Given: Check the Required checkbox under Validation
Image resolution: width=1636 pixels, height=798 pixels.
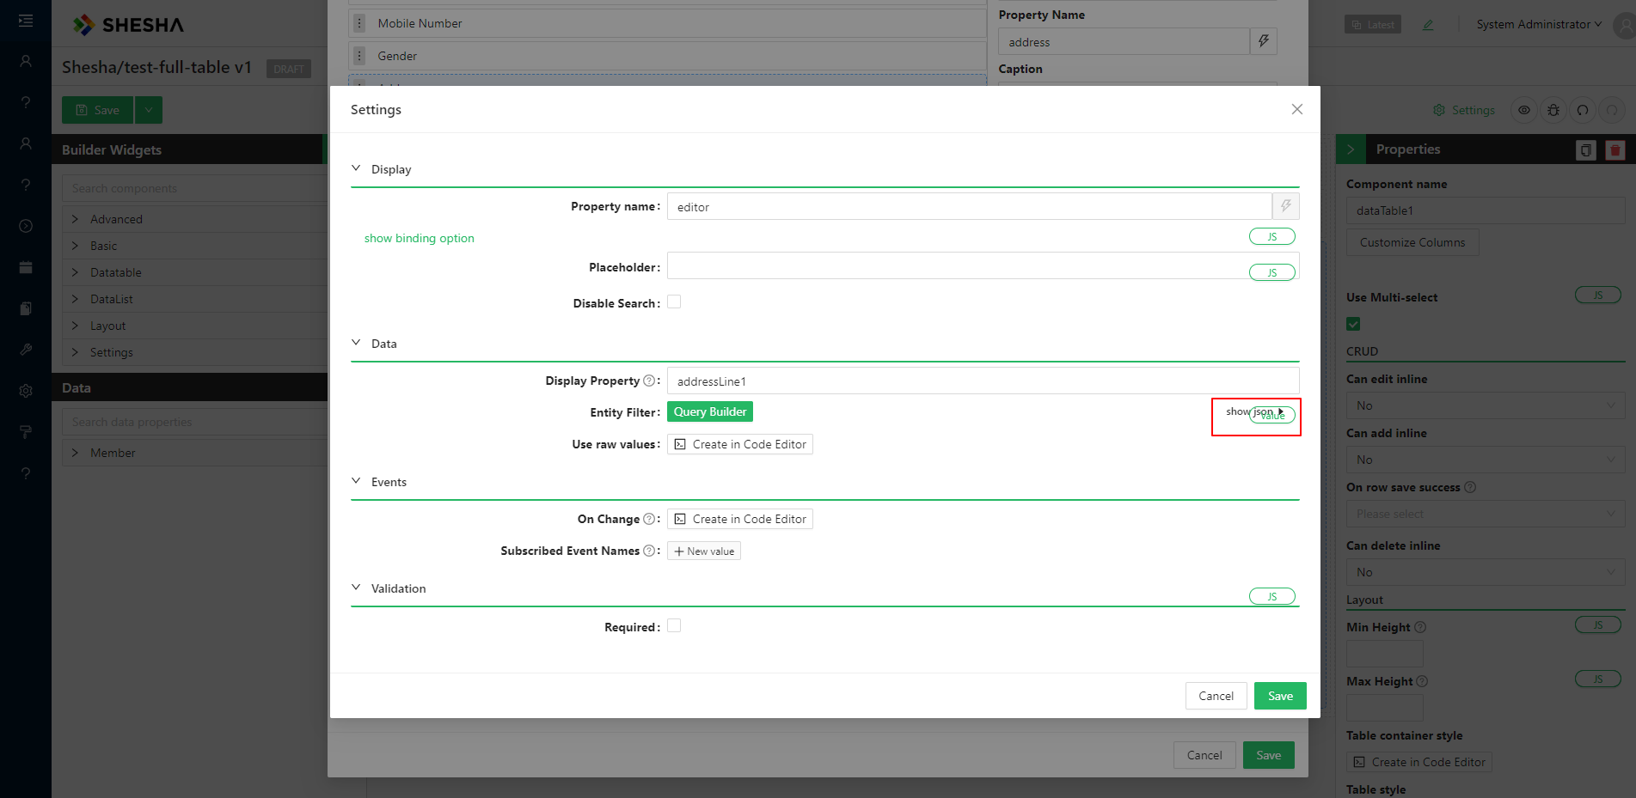Looking at the screenshot, I should (x=674, y=625).
